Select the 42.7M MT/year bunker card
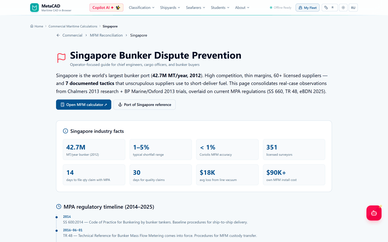Screen dimensions: 388x242 pos(94,150)
